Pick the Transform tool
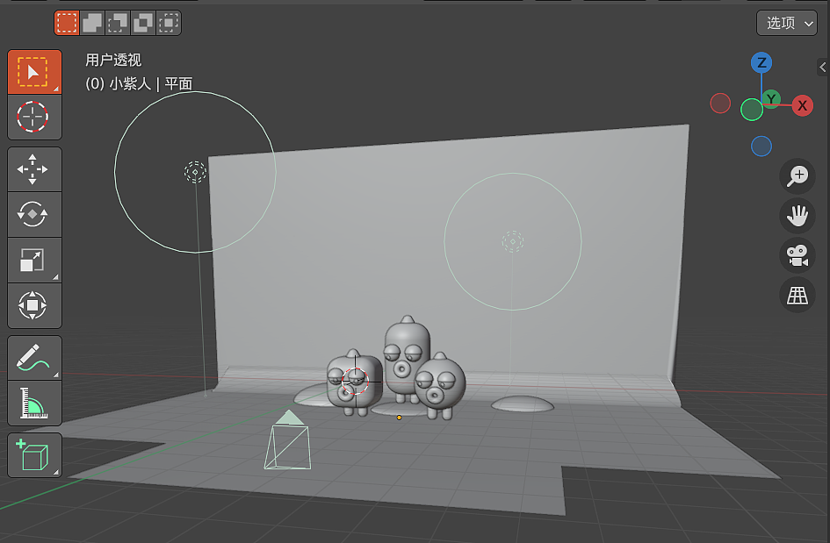Screen dimensions: 830x543 coord(34,305)
